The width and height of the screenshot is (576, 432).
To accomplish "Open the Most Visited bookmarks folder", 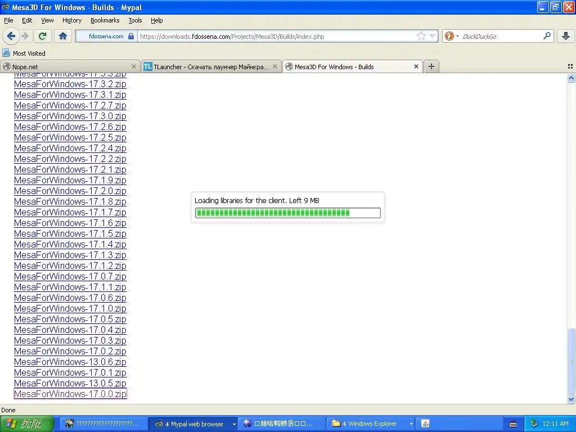I will point(24,53).
